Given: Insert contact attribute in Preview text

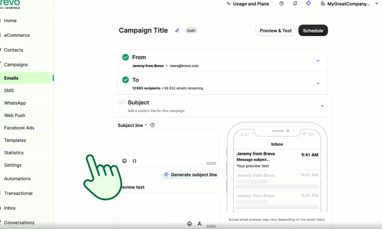Looking at the screenshot, I should tap(200, 224).
